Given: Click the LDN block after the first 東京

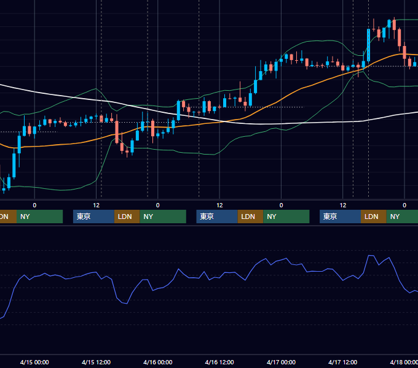Looking at the screenshot, I should tap(127, 217).
